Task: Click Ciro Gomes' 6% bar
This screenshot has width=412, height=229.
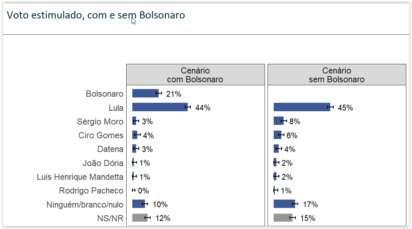Action: coord(277,135)
